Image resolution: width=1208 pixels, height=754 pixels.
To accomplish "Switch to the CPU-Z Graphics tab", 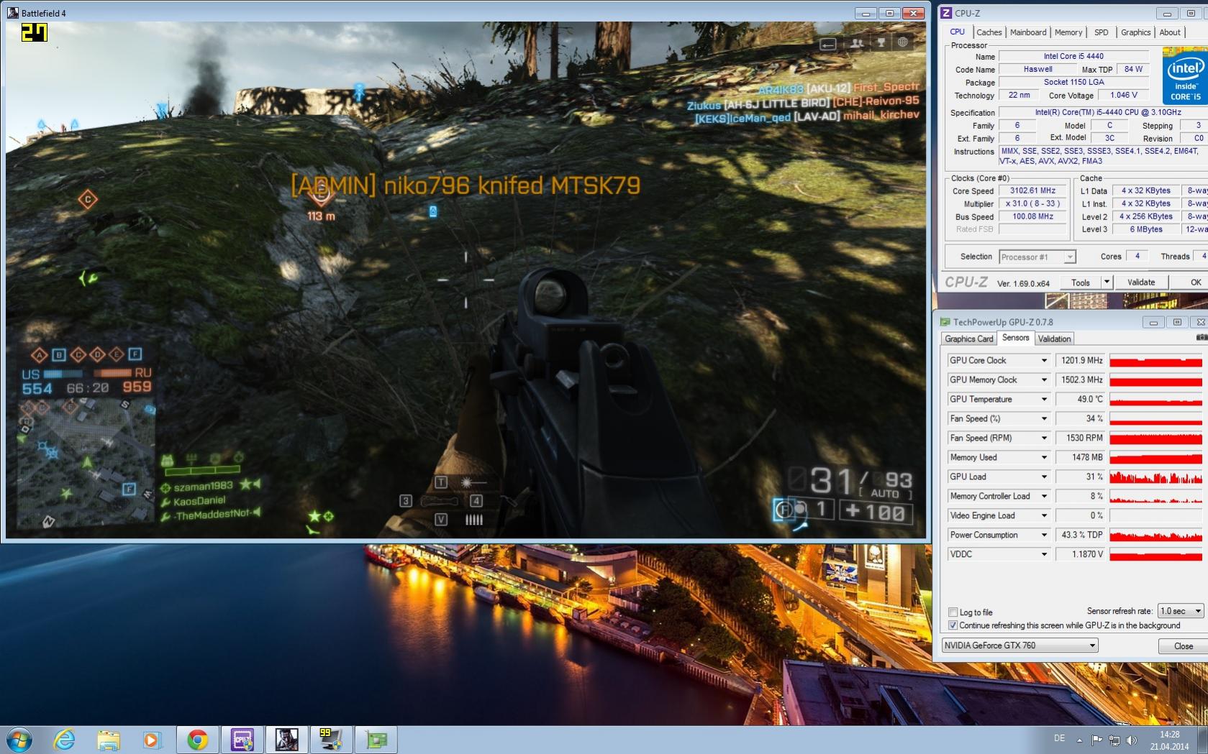I will click(1135, 32).
